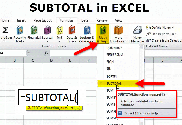Viewport: 182px width, 125px height.
Task: Launch the Name Manager
Action: (x=138, y=34)
